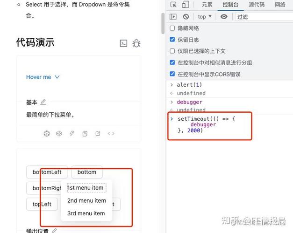Open the demo in CodeSandbox cube icon
This screenshot has height=233, width=293.
pyautogui.click(x=47, y=133)
